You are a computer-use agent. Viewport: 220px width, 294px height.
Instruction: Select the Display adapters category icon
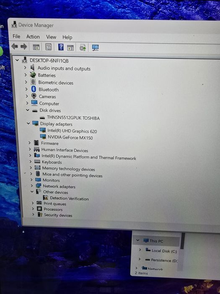[35, 123]
